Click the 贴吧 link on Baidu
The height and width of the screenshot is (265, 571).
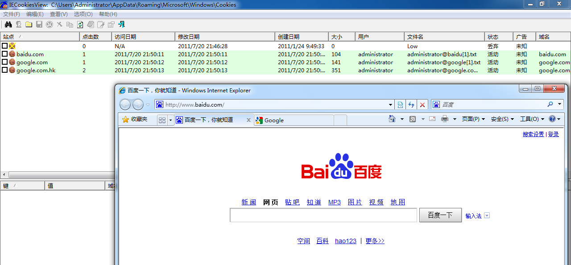click(x=292, y=202)
